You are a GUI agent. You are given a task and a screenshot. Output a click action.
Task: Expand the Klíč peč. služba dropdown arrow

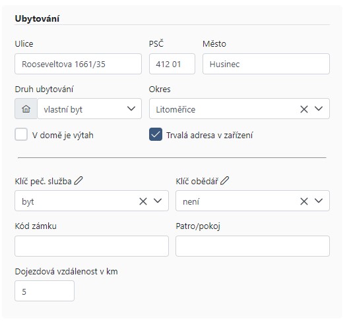(x=158, y=201)
